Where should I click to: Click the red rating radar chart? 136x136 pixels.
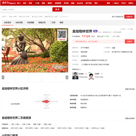tap(46, 101)
